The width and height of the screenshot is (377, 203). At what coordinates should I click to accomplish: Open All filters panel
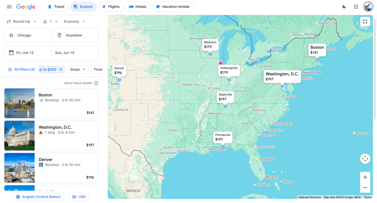21,69
